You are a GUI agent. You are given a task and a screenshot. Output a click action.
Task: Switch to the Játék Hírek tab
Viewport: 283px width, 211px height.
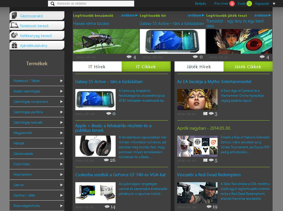coord(199,66)
